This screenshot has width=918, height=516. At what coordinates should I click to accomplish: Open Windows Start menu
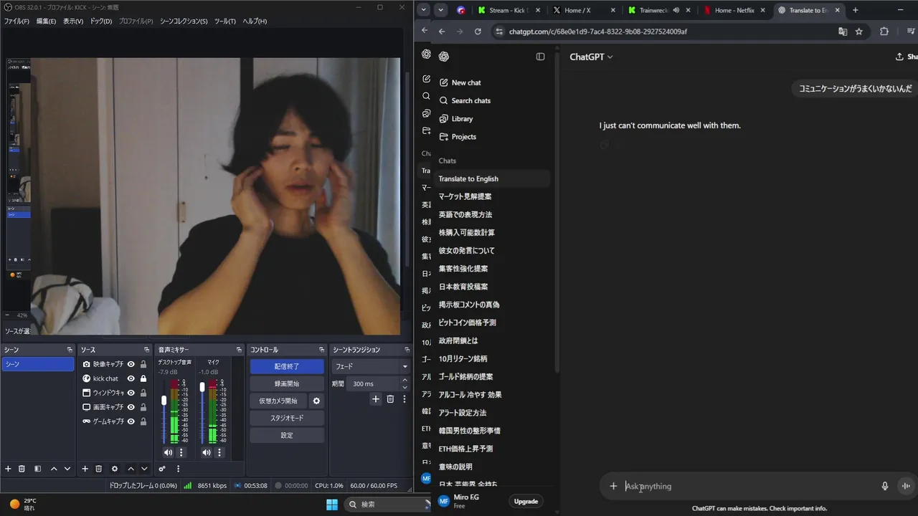pyautogui.click(x=332, y=505)
